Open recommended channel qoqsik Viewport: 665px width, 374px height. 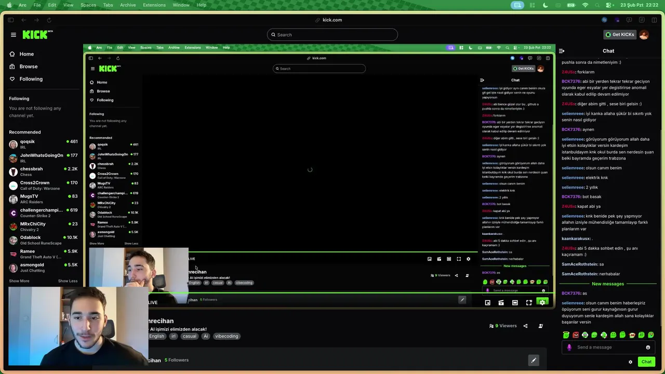(x=43, y=144)
